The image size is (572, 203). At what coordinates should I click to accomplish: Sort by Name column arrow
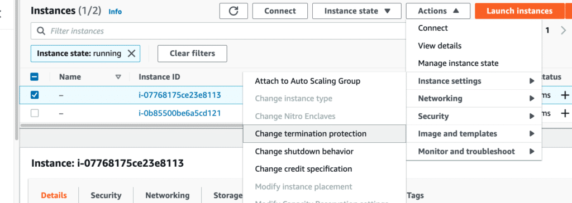[x=118, y=77]
